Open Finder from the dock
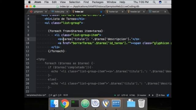This screenshot has height=110, width=196. (x=54, y=103)
